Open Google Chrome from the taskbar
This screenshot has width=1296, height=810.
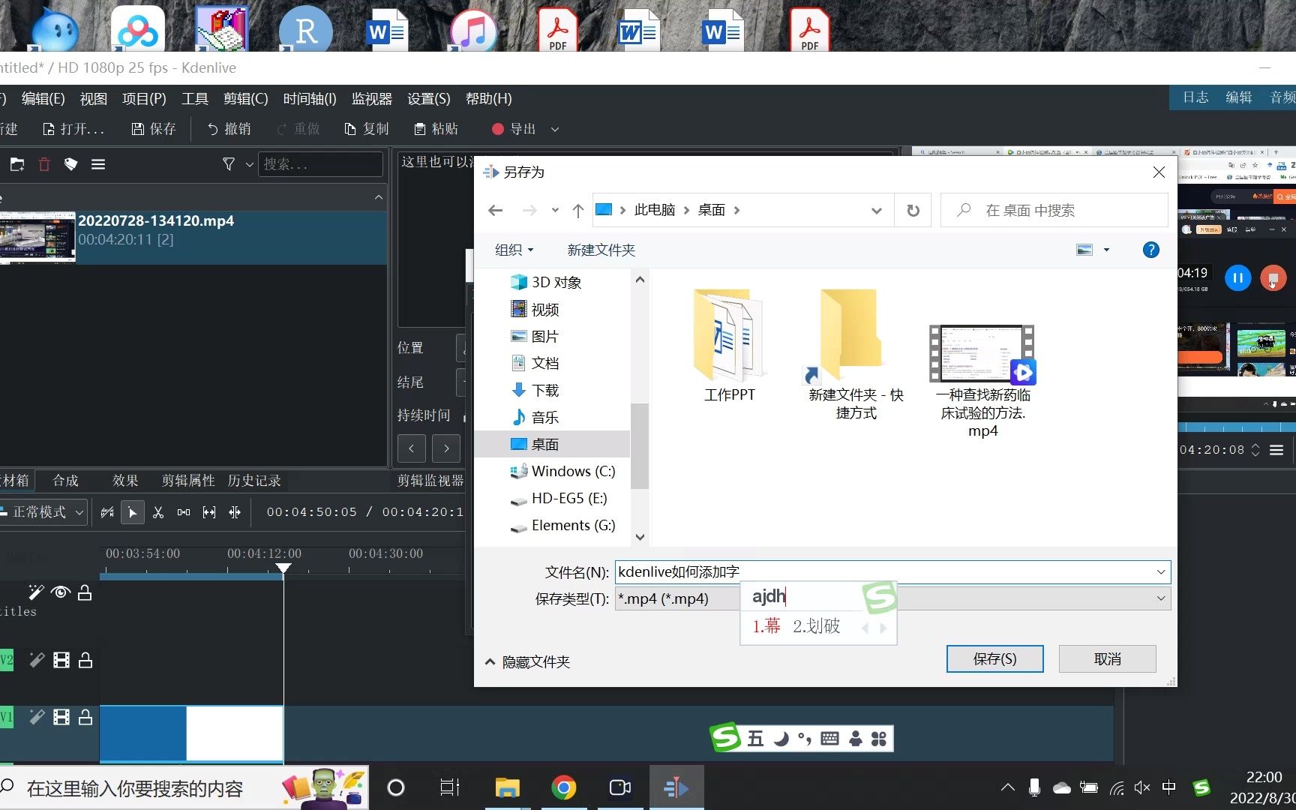(x=564, y=787)
